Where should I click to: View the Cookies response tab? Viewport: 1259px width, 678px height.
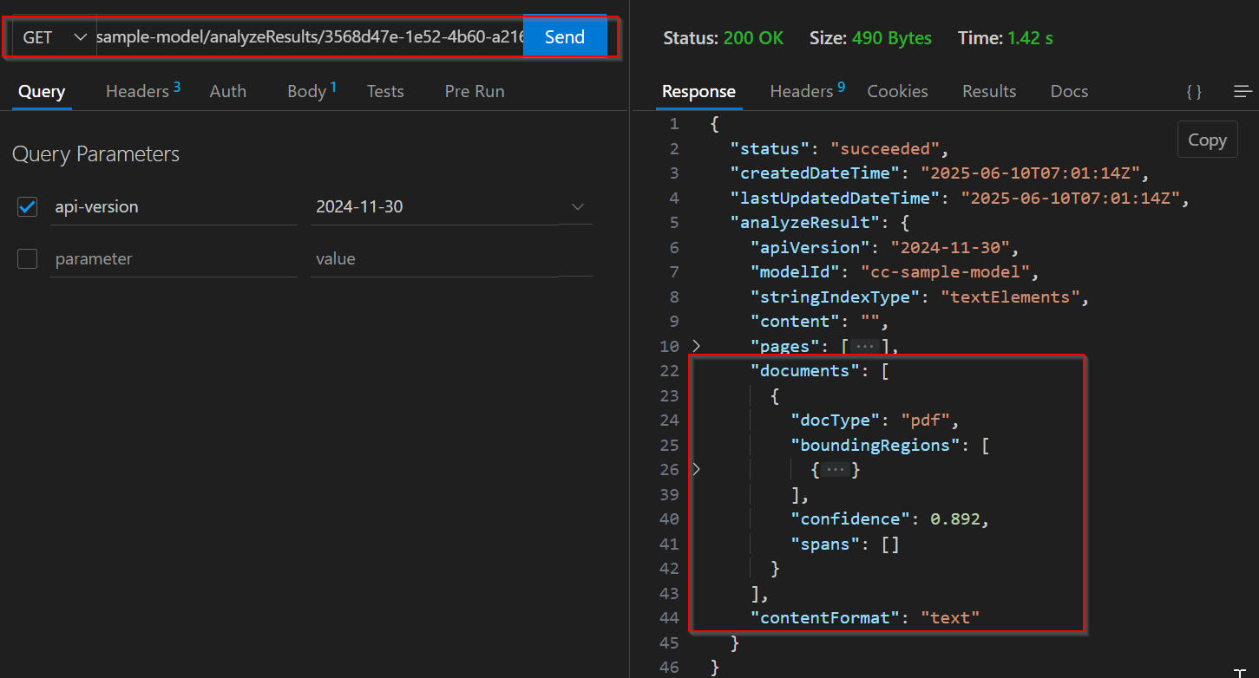click(x=897, y=91)
